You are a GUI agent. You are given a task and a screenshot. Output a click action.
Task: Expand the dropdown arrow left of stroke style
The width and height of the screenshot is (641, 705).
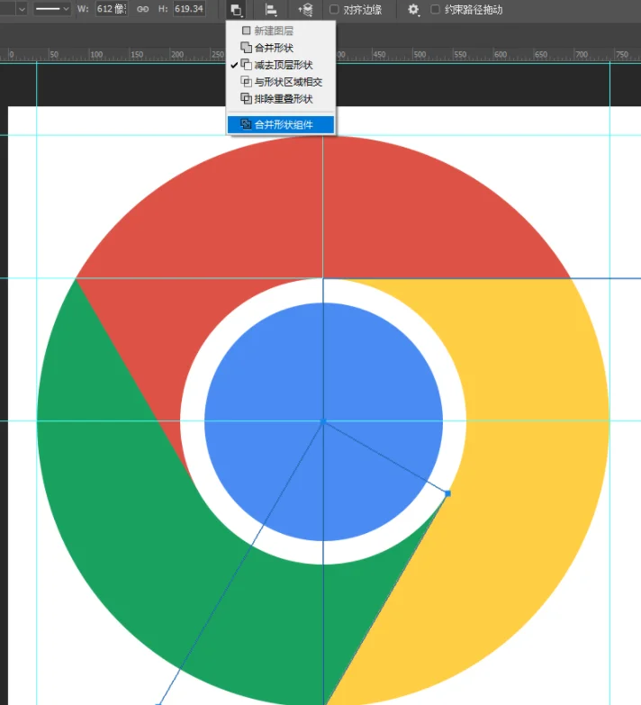(x=22, y=9)
